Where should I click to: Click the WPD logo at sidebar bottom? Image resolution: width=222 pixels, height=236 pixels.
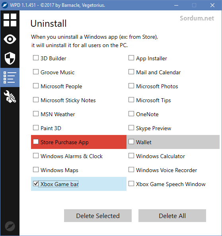coord(10,226)
